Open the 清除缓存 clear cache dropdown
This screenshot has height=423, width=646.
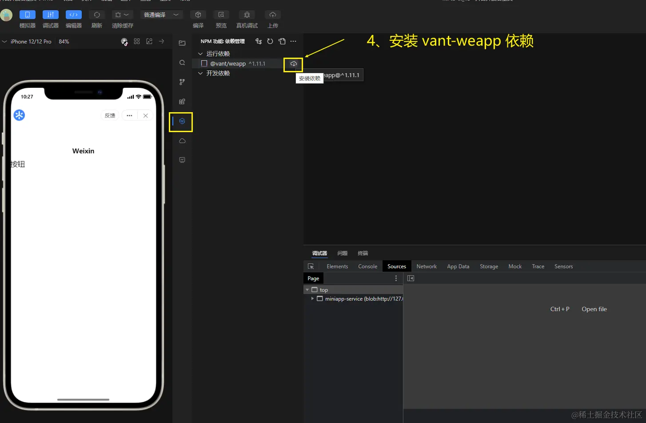coord(122,15)
